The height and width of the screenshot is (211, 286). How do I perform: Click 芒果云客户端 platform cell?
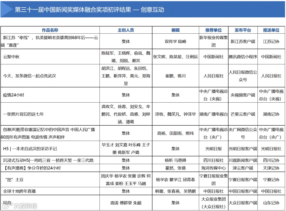pos(243,114)
